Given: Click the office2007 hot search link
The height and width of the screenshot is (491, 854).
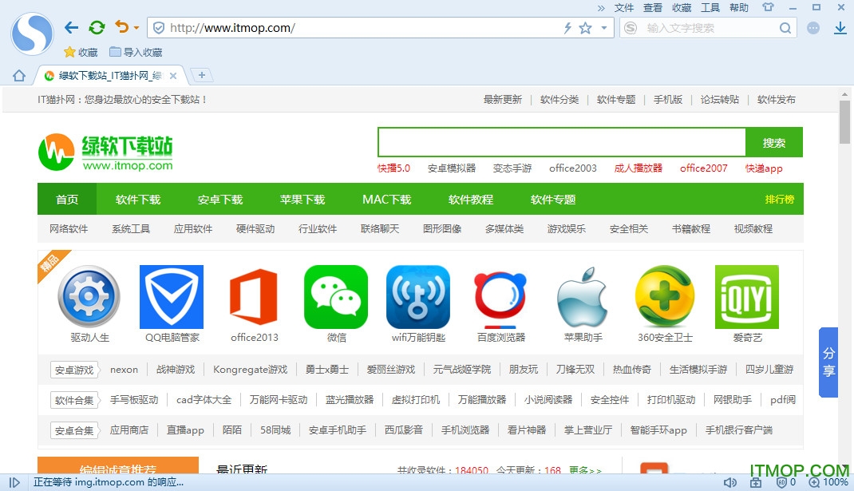Looking at the screenshot, I should 704,168.
